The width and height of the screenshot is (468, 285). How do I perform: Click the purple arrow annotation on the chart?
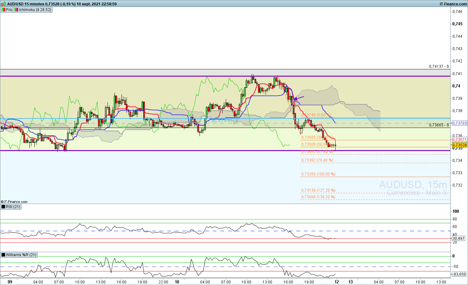[299, 98]
